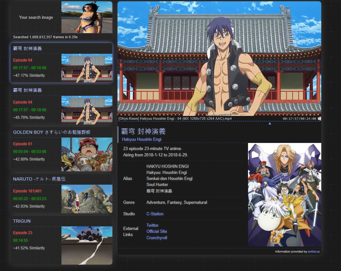The image size is (341, 271).
Task: Click the '00:03:04 - 00:03:08' timestamp
Action: coord(30,151)
